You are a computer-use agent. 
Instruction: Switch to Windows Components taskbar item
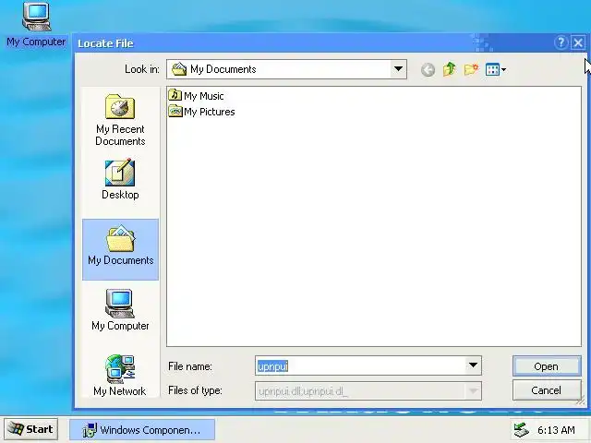coord(142,430)
